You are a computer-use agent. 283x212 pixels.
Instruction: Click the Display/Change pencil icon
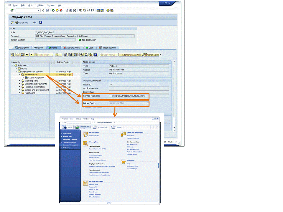[12, 23]
